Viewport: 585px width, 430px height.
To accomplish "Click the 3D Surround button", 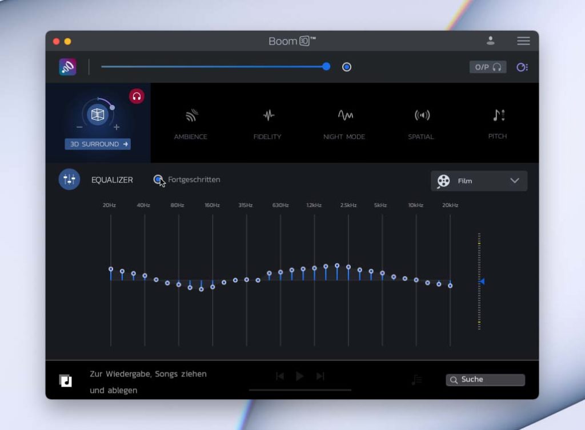I will [x=97, y=144].
